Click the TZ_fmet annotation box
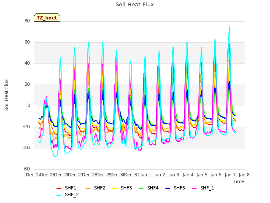 click(47, 17)
